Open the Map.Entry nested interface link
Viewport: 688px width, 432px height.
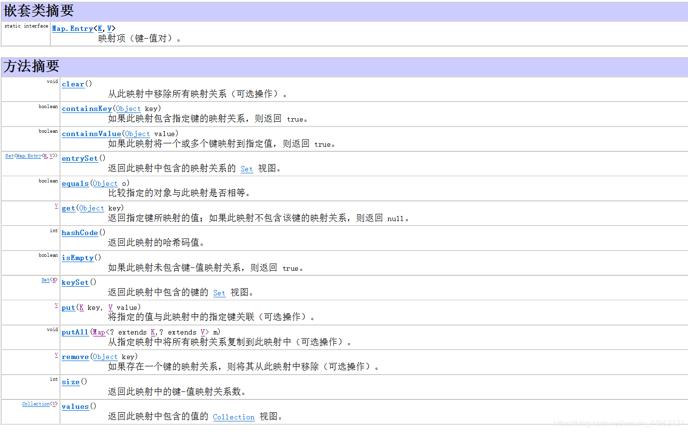(72, 28)
